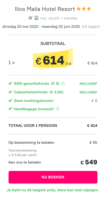Click NU BOEKEN button
Viewport: 104px width, 197px height.
click(x=53, y=177)
